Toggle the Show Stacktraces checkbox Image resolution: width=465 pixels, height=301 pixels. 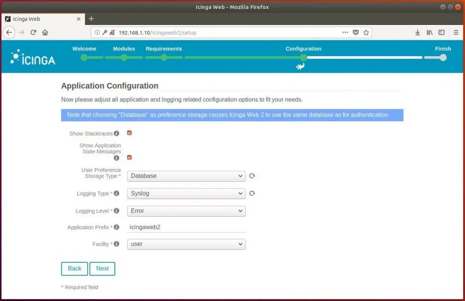pos(129,133)
